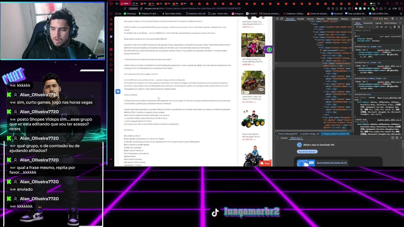Reload the Shopee page
The height and width of the screenshot is (227, 404).
125,9
